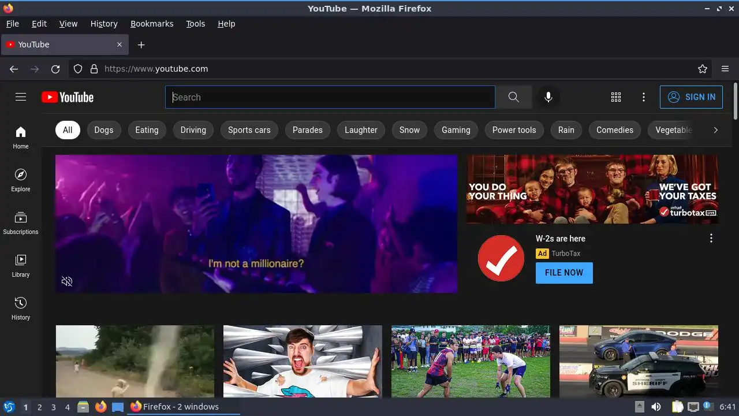The height and width of the screenshot is (416, 739).
Task: Bookmark this page with star icon
Action: 703,69
